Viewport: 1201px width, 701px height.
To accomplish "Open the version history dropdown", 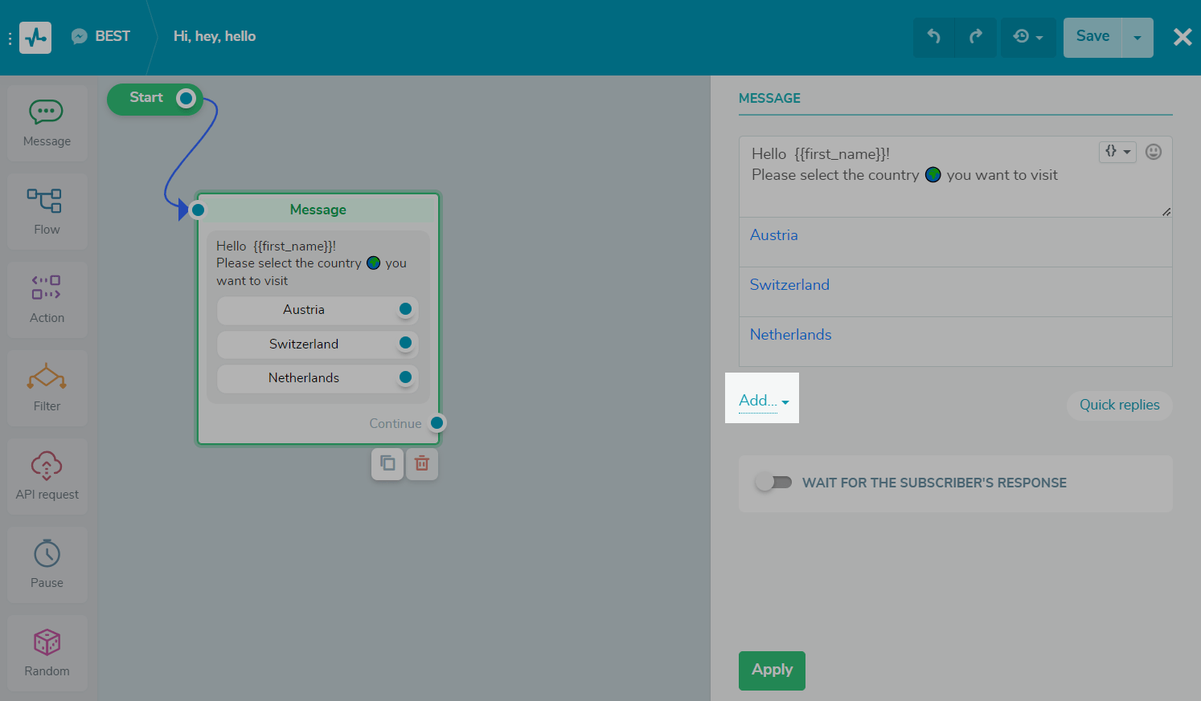I will click(1028, 37).
